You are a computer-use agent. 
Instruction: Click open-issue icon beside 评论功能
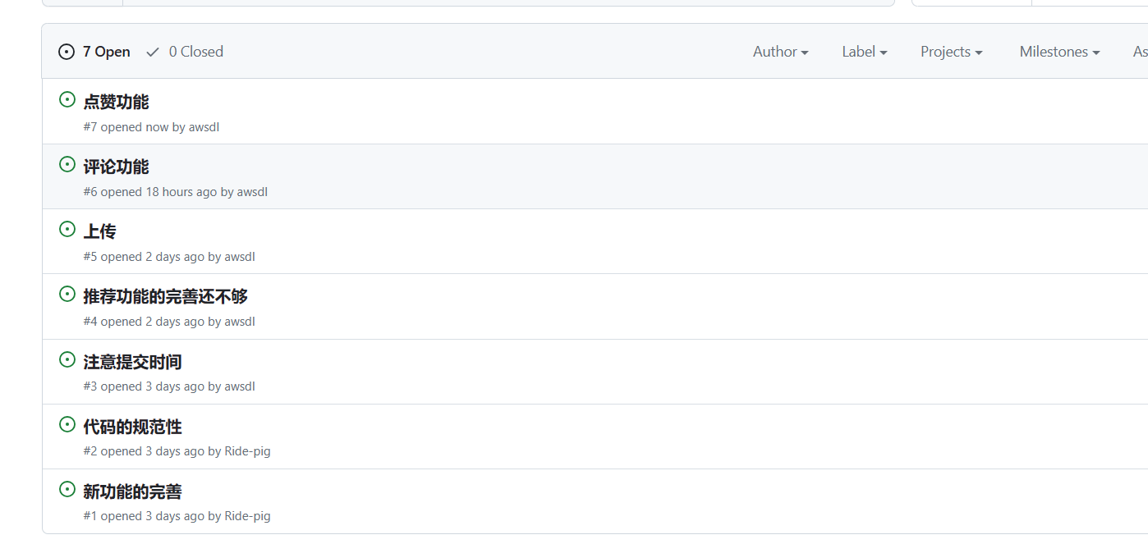[x=67, y=164]
